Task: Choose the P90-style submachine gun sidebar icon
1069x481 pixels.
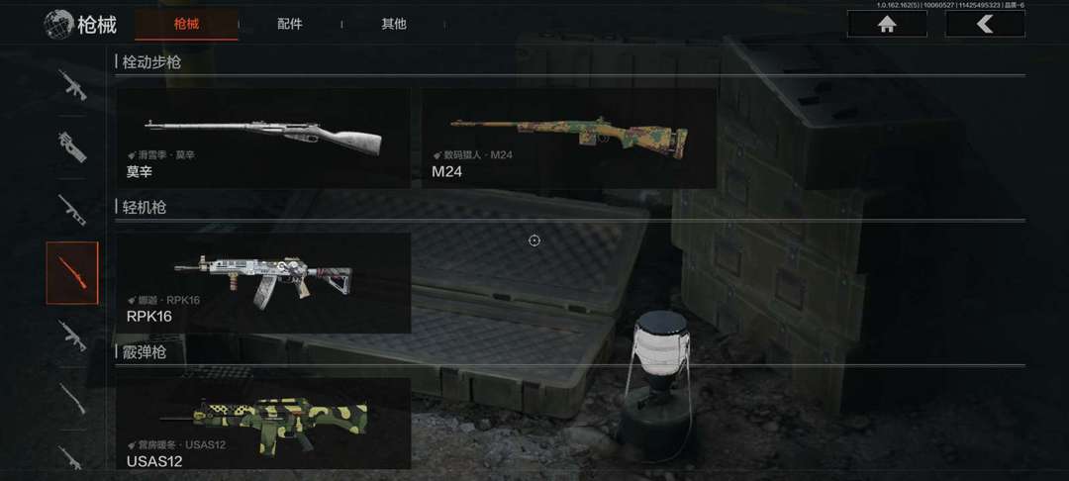Action: [x=72, y=147]
